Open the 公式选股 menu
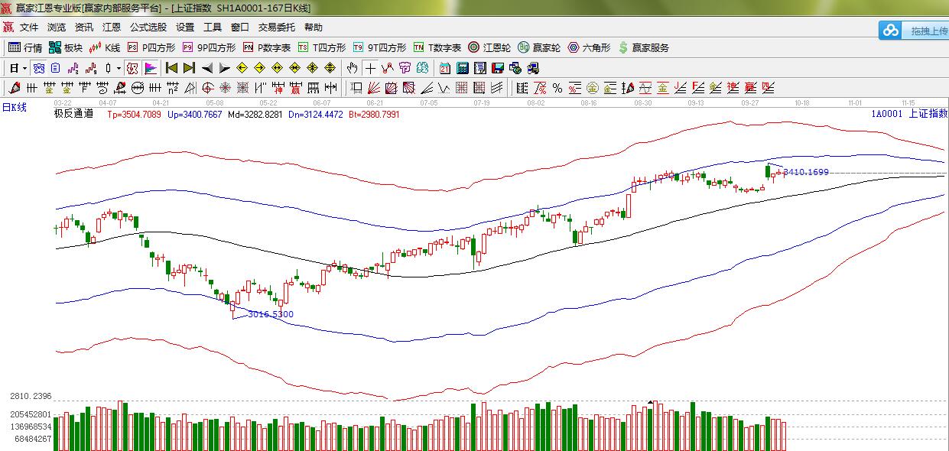Image resolution: width=949 pixels, height=451 pixels. tap(148, 27)
